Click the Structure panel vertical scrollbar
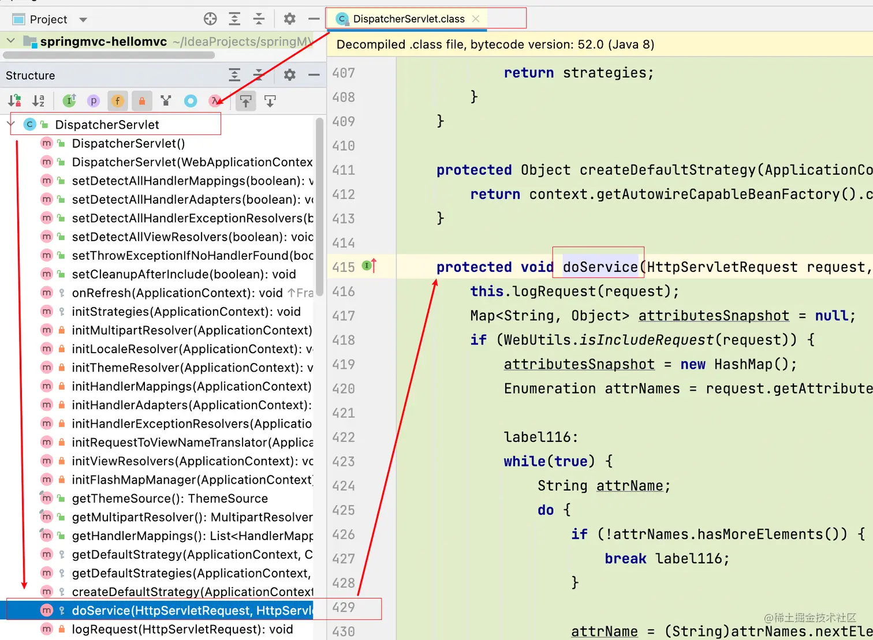Viewport: 873px width, 640px height. click(320, 207)
